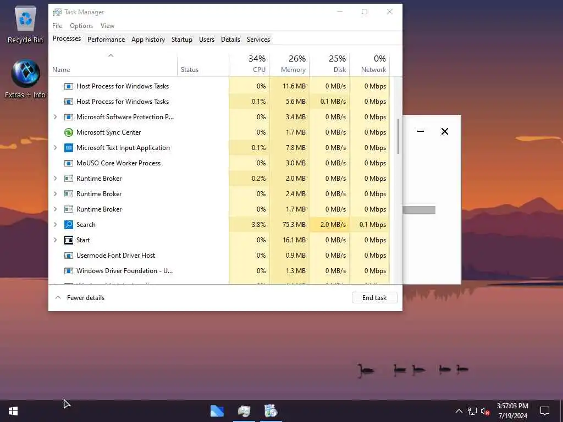Open the Extras + Info desktop icon

click(25, 79)
